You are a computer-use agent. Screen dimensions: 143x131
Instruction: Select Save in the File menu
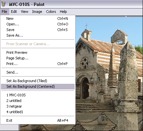coord(38,30)
